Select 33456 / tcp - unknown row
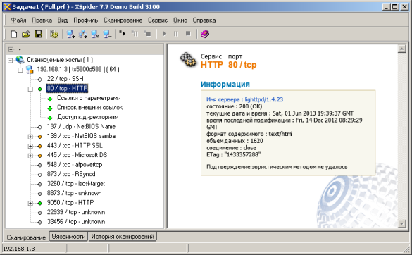 pos(75,222)
